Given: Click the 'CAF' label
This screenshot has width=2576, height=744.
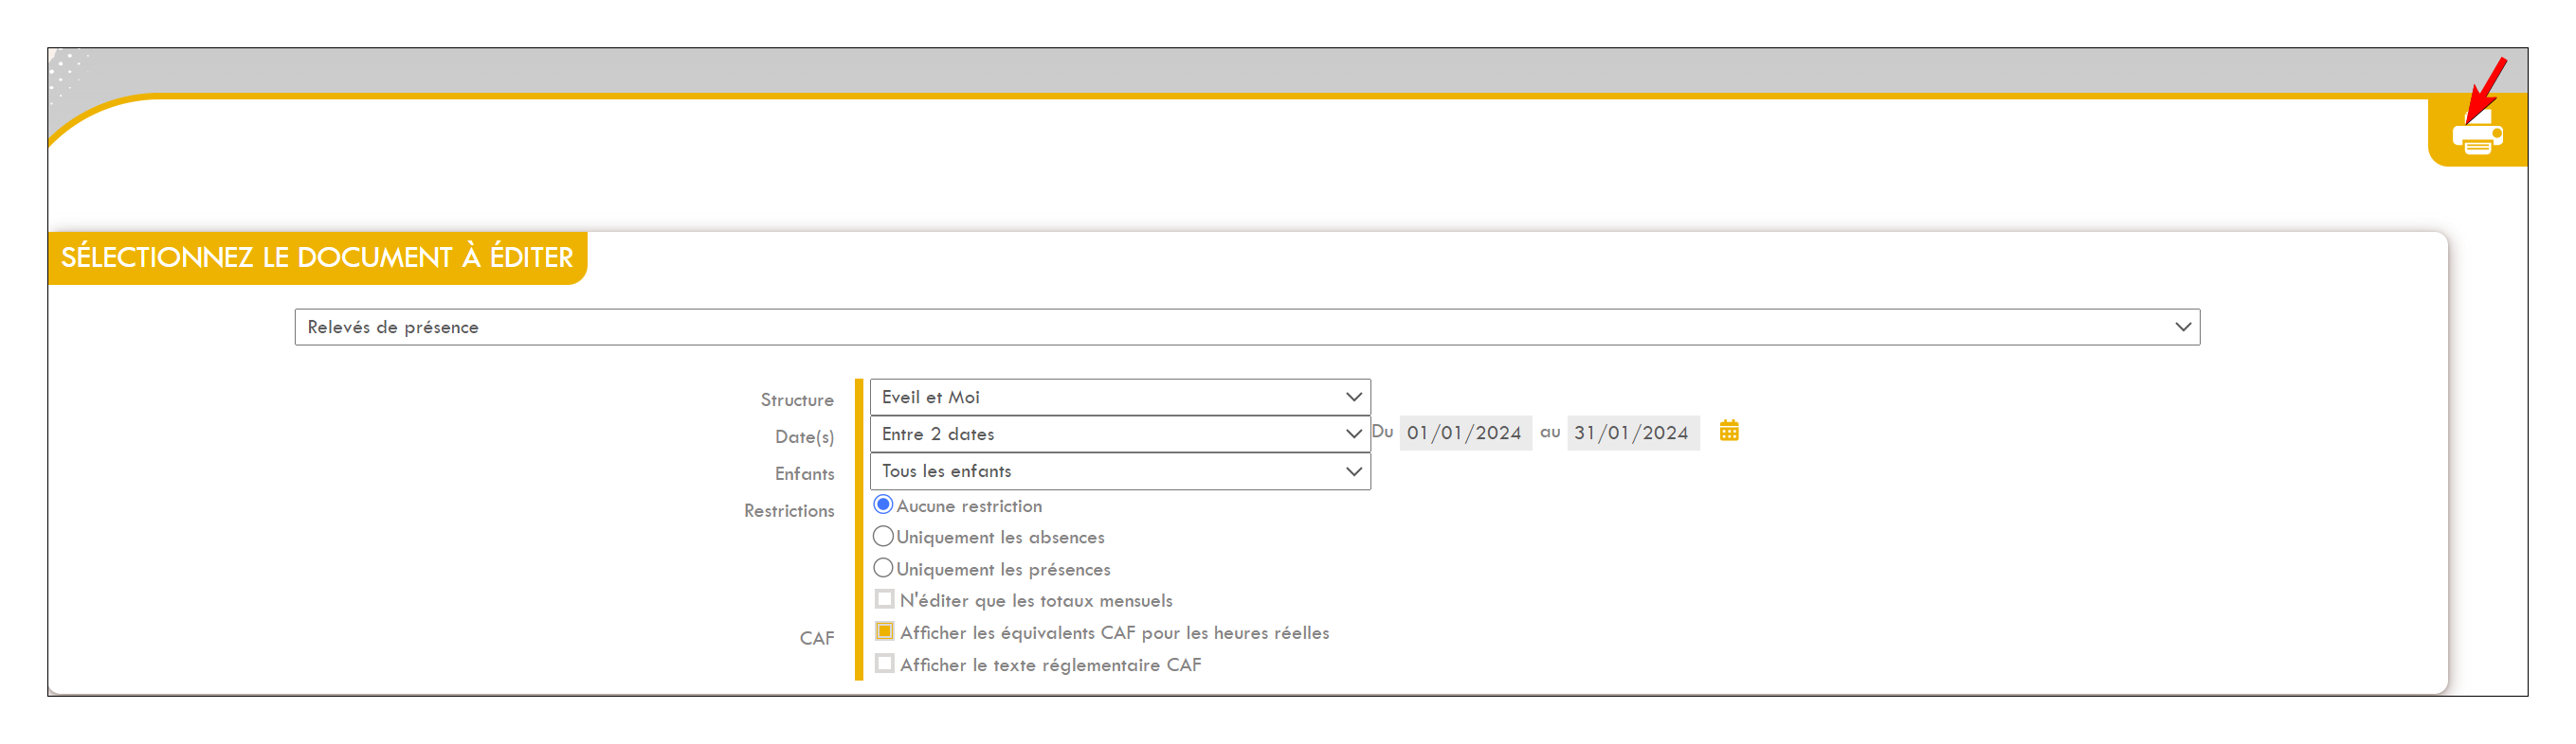Looking at the screenshot, I should point(817,638).
